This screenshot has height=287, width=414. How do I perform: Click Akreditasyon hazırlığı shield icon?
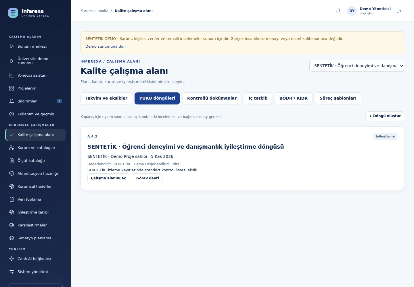12,173
